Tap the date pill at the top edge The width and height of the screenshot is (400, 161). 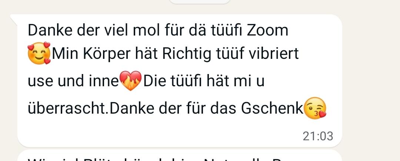coord(200,2)
